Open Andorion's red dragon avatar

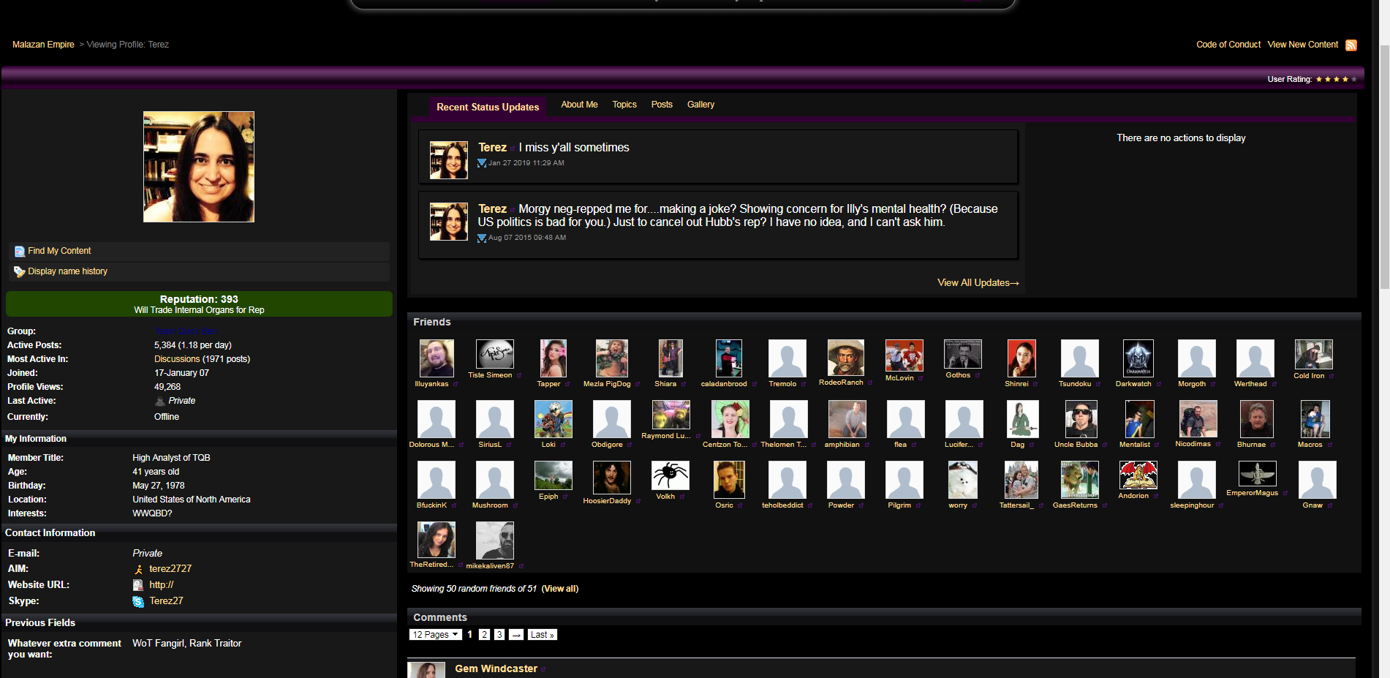click(x=1138, y=475)
